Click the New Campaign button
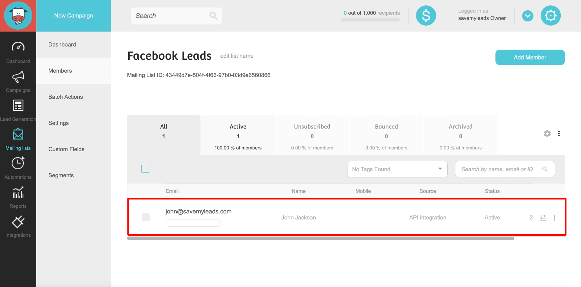581x287 pixels. click(74, 16)
